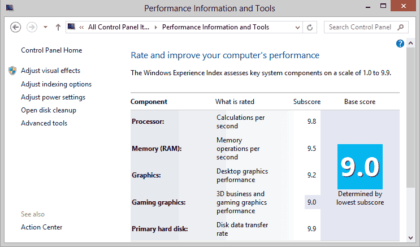
Task: Open Adjust power settings
Action: point(53,97)
